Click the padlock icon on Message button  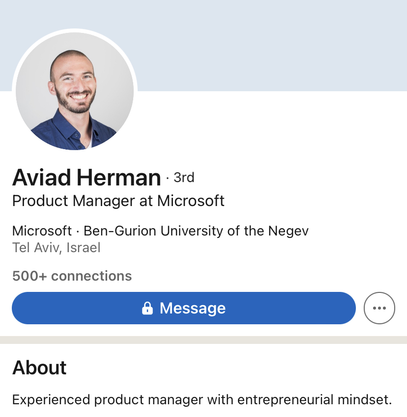147,308
